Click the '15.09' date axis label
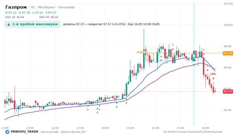This screenshot has width=243, height=136. coord(155,128)
